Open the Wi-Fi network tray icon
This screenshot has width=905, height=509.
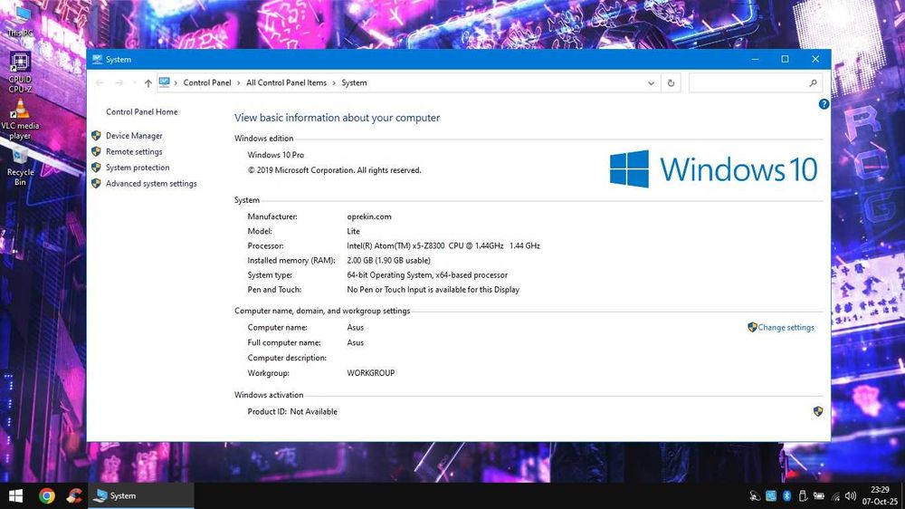click(x=835, y=495)
